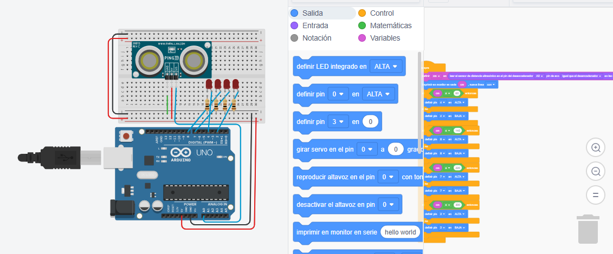Image resolution: width=613 pixels, height=254 pixels.
Task: Click the trash bin icon
Action: pyautogui.click(x=588, y=229)
